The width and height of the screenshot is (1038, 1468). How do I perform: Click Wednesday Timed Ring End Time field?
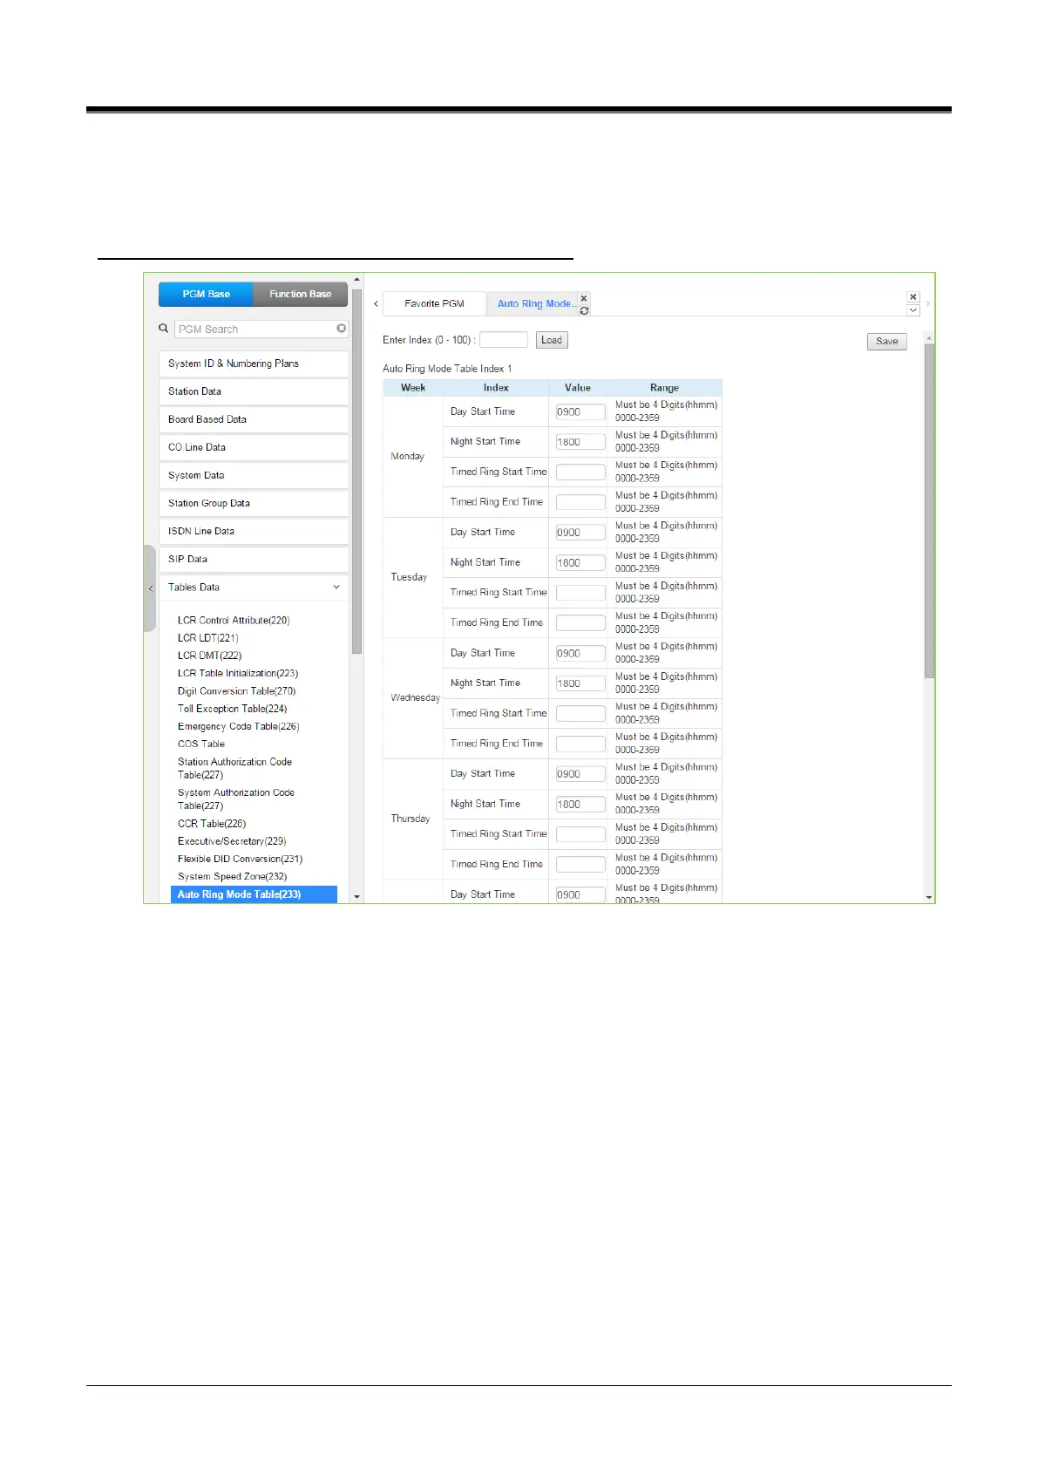(x=580, y=744)
